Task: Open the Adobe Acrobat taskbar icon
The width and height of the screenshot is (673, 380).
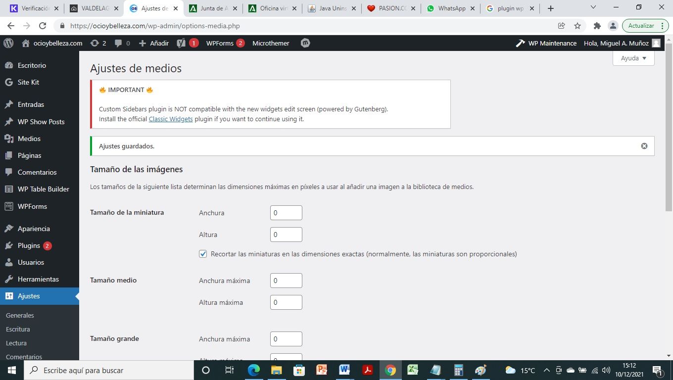Action: (368, 370)
